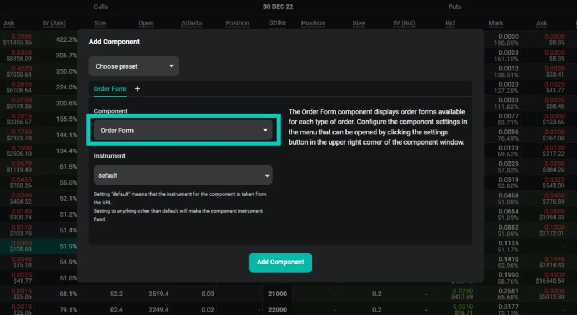Screen dimensions: 577x315
Task: Select the 21000 strike row
Action: coord(277,294)
